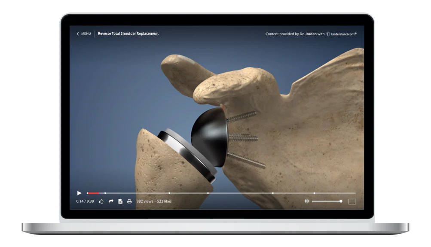Click the '982 views - 522 likes' text
Screen dimensions: 431x247
click(x=154, y=201)
